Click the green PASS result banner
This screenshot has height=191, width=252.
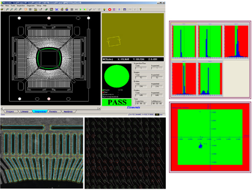[117, 102]
